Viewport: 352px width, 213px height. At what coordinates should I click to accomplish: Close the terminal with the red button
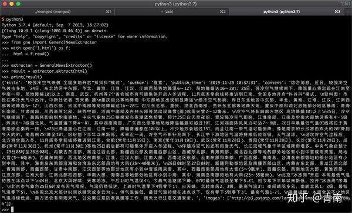click(5, 4)
